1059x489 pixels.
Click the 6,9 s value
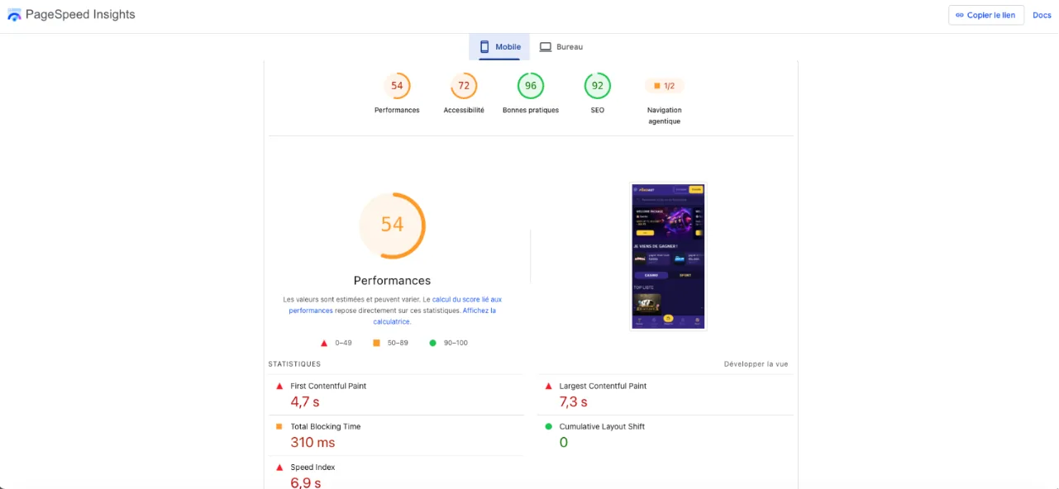pyautogui.click(x=305, y=482)
